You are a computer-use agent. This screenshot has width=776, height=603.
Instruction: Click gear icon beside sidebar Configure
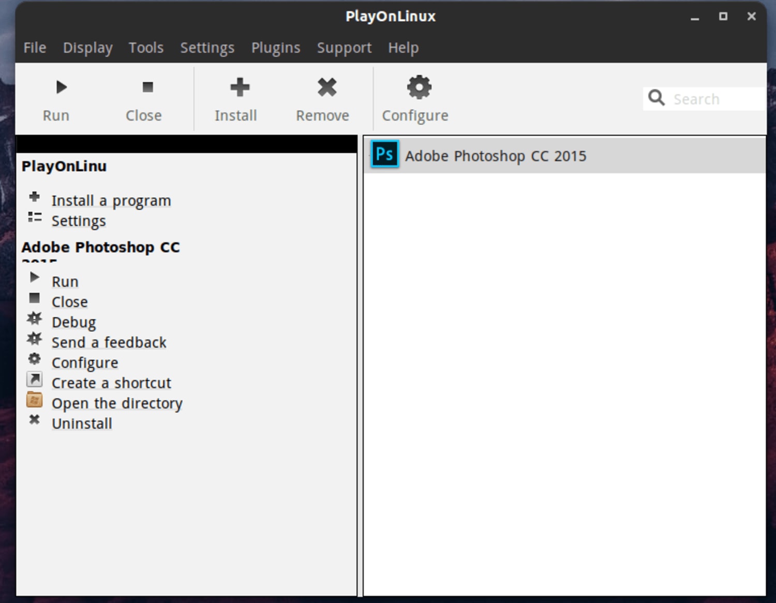[x=35, y=358]
